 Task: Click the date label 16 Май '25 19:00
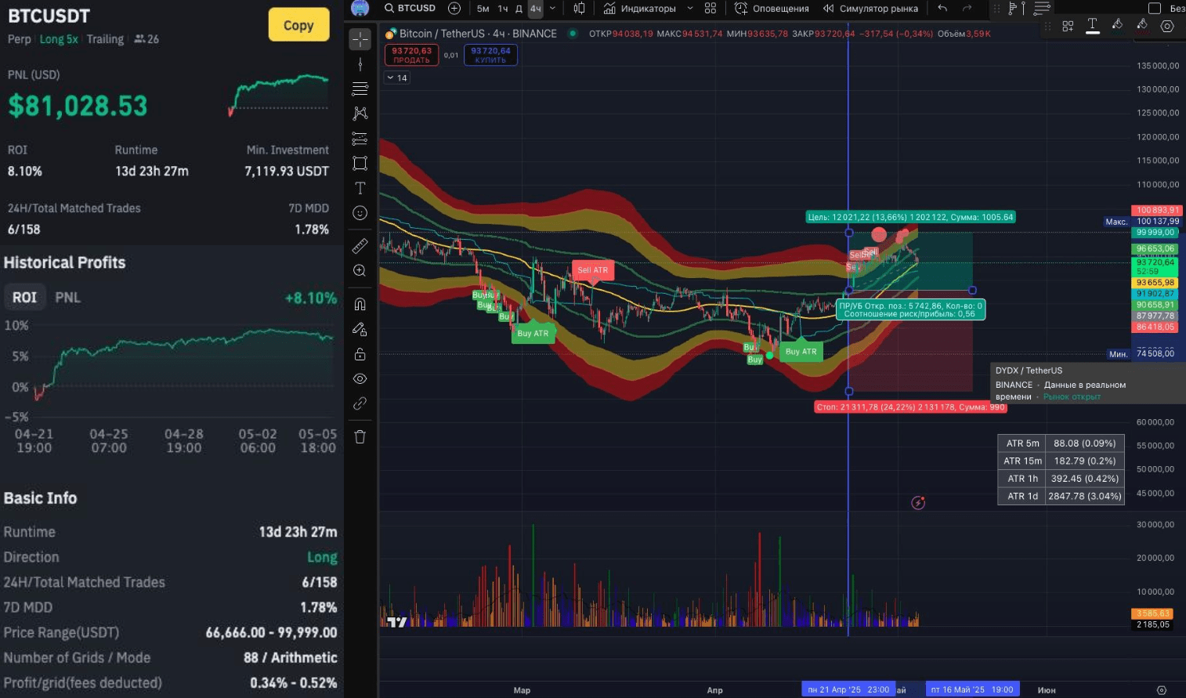(972, 690)
